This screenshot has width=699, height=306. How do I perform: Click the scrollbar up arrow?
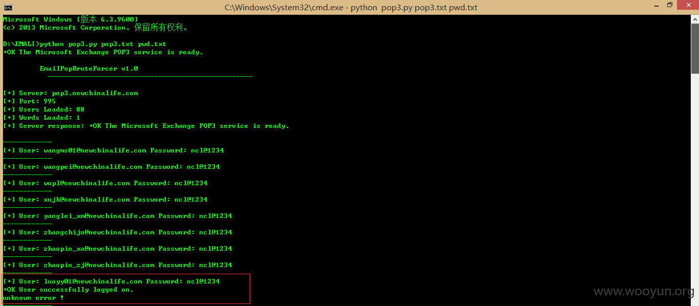694,19
